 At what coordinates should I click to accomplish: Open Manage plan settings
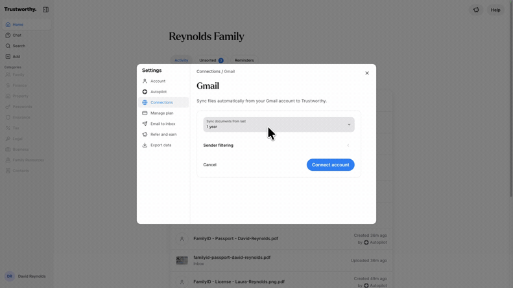163,113
